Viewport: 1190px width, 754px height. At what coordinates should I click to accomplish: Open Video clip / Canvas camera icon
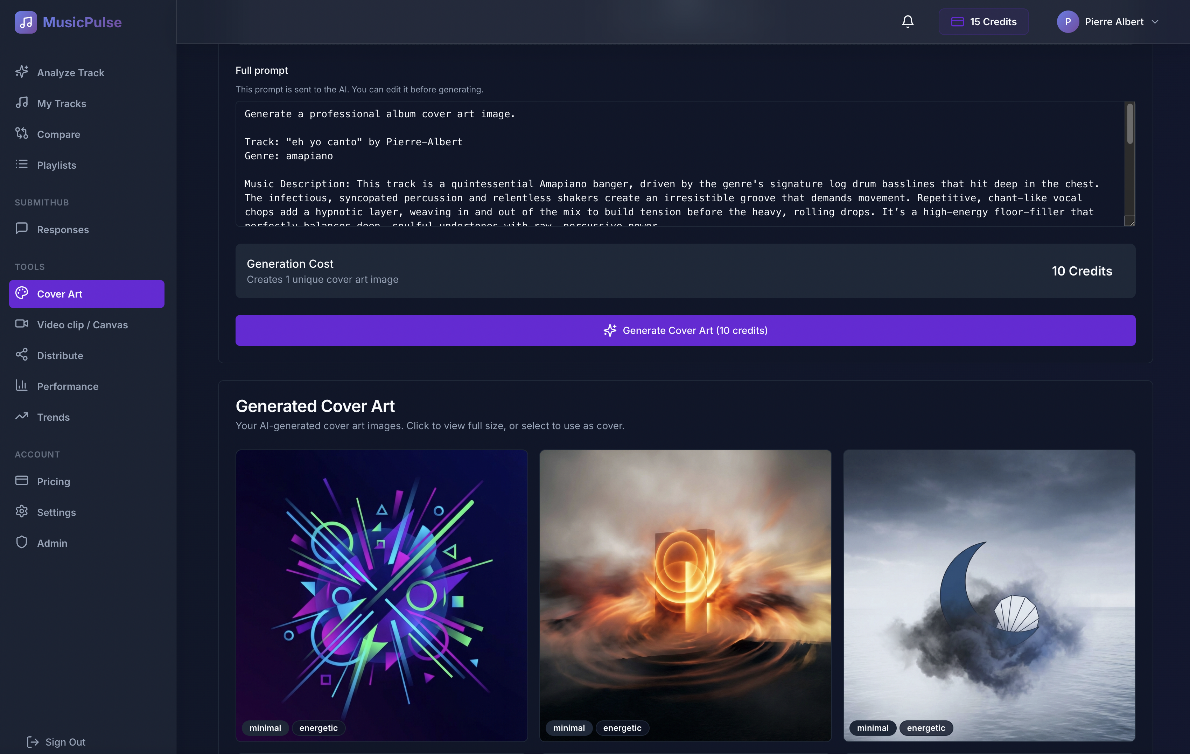pos(22,324)
